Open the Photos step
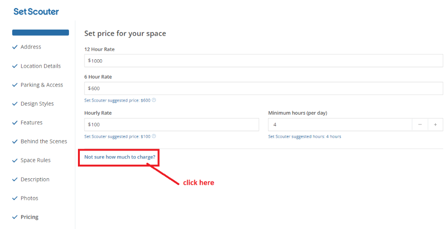 [x=29, y=198]
